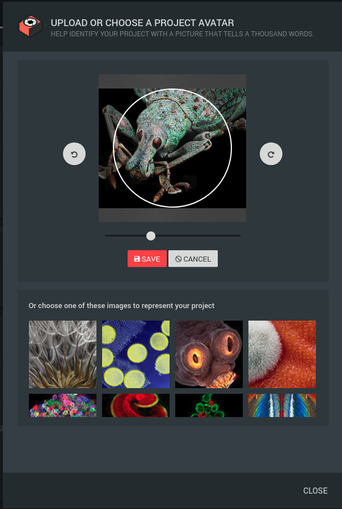
Task: Click the weevil image inside crop circle
Action: 172,148
